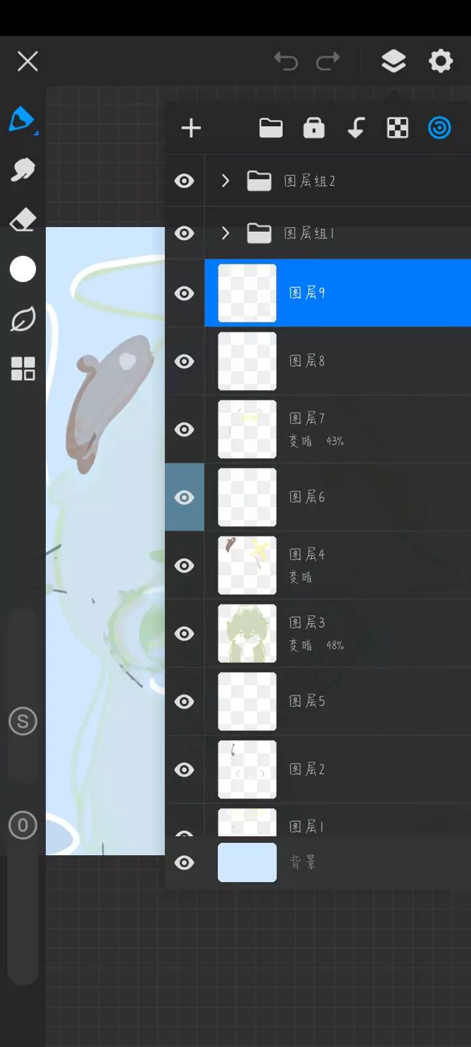471x1047 pixels.
Task: Select the pen brush tool
Action: coord(22,120)
